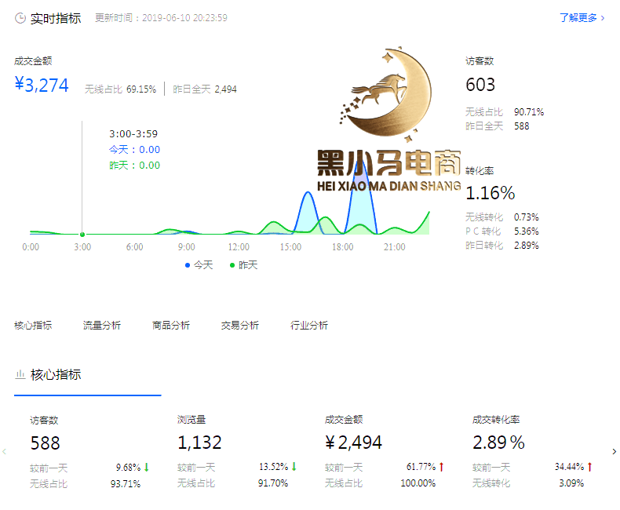Select the 588 visitors card value
This screenshot has width=620, height=510.
(x=45, y=443)
